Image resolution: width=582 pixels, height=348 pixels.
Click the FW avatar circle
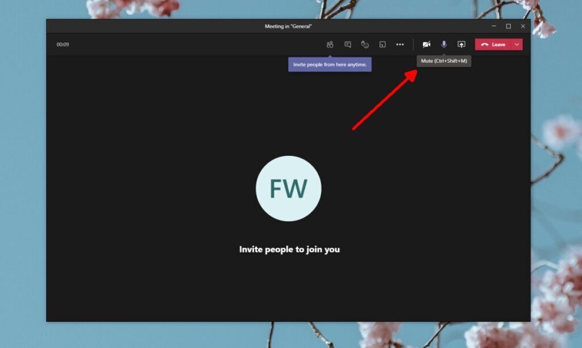click(x=289, y=188)
